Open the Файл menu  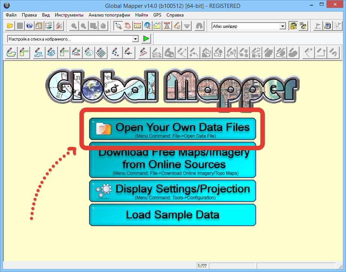point(11,15)
